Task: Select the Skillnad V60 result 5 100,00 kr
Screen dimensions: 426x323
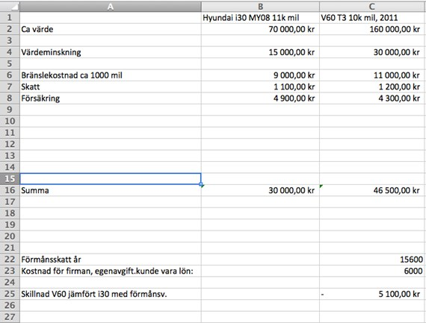Action: coord(372,294)
